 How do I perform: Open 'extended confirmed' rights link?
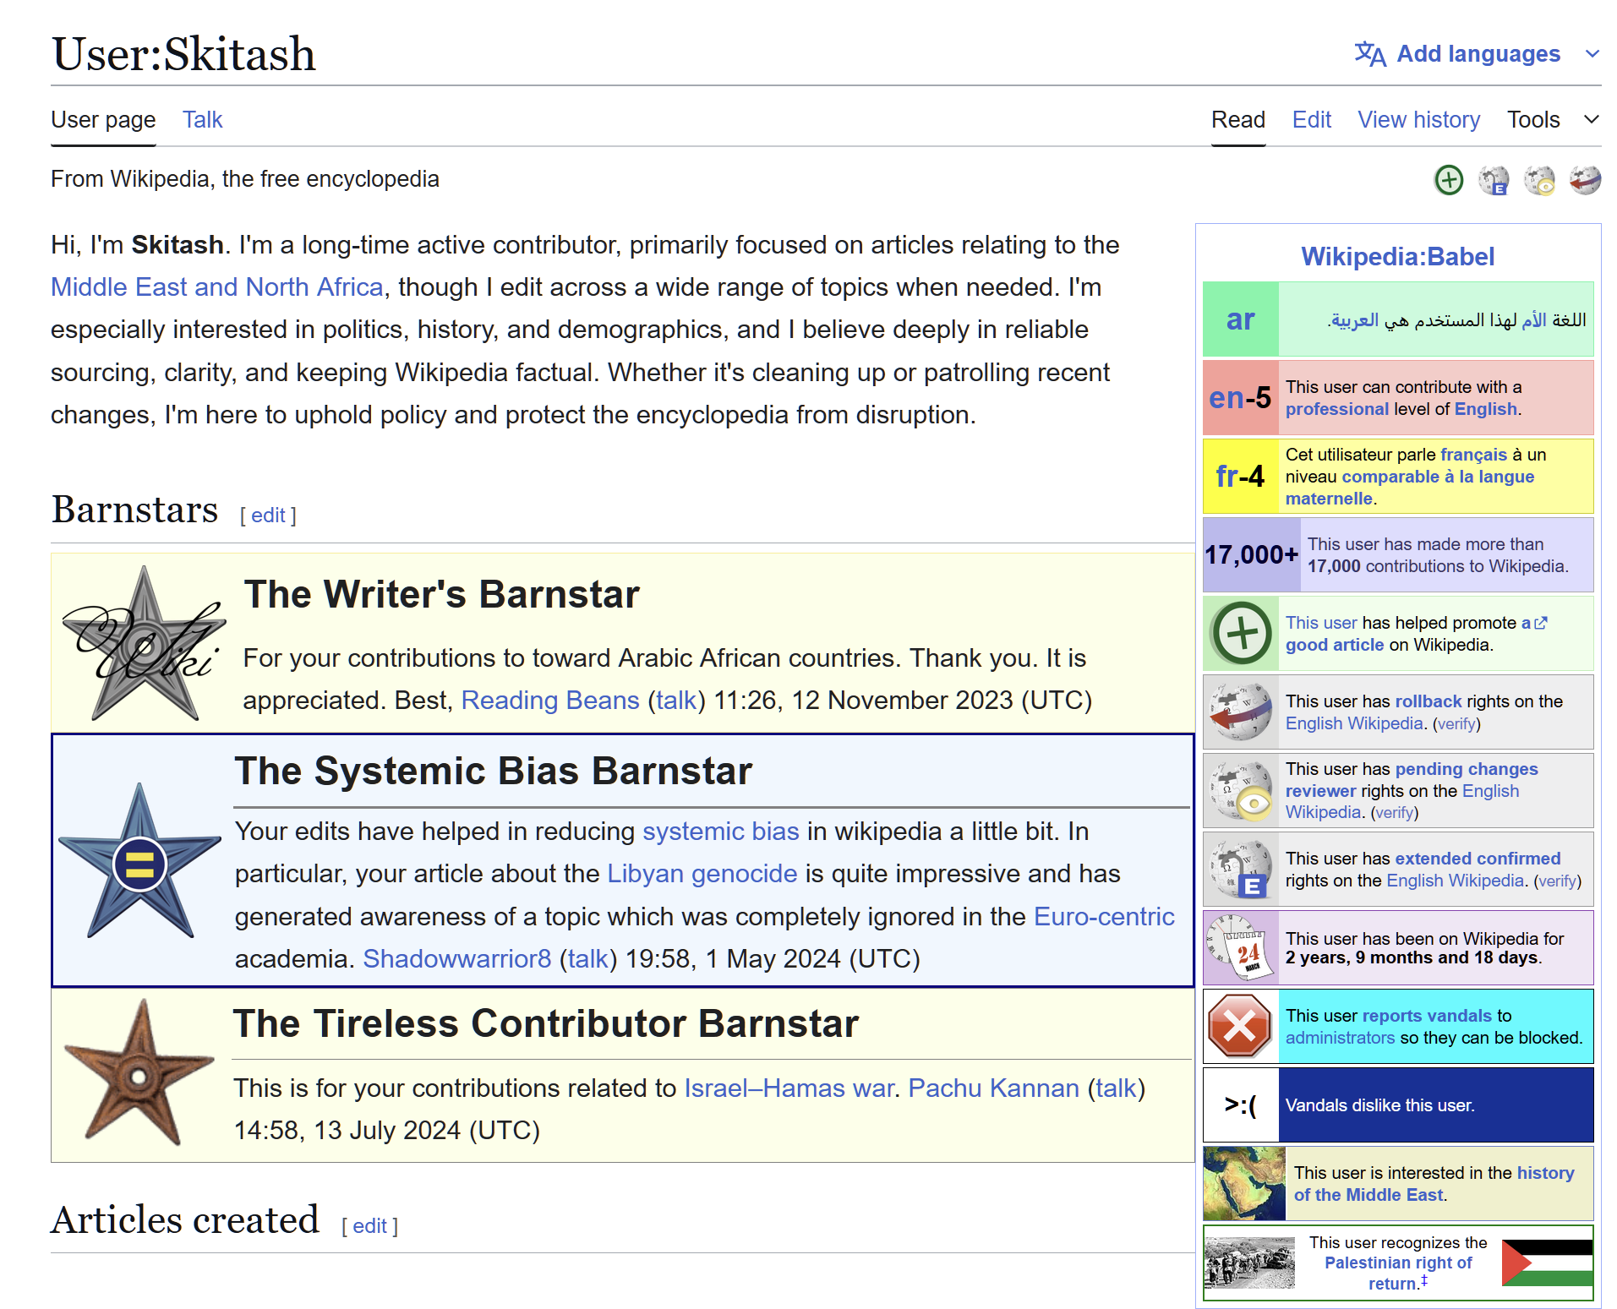click(1478, 859)
